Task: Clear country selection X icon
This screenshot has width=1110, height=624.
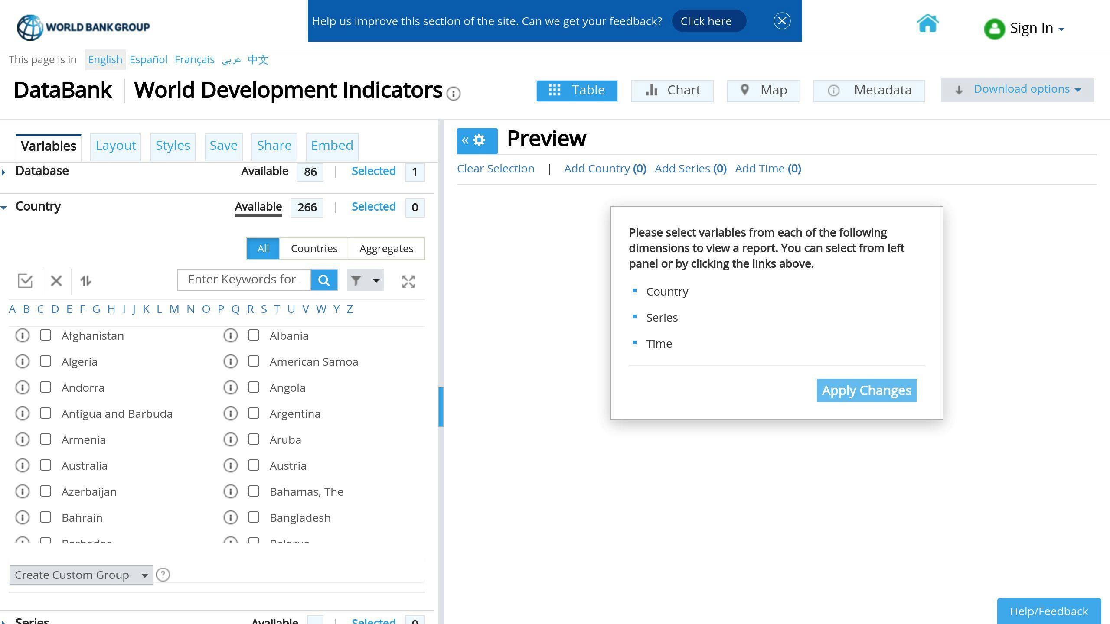Action: (x=56, y=281)
